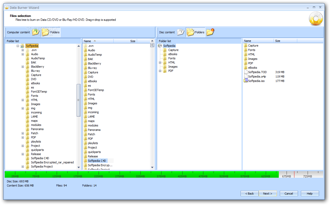The height and width of the screenshot is (205, 330).
Task: Click the up arrow of computer file list scrollbar
Action: (152, 41)
